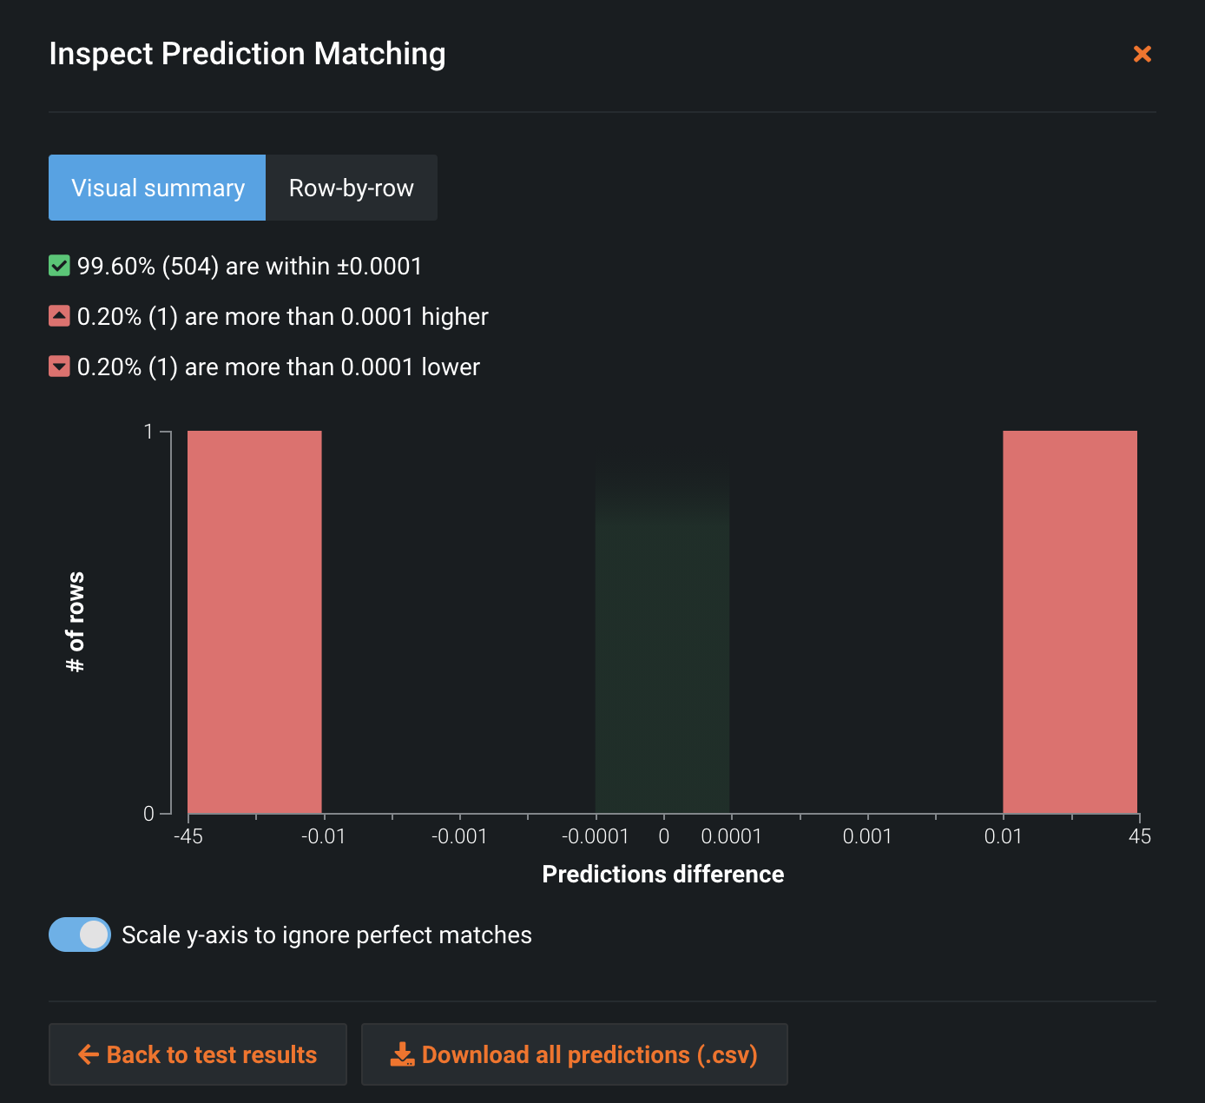1205x1103 pixels.
Task: Click the Predictions difference axis label
Action: [662, 874]
